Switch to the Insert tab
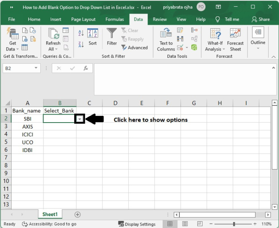The width and height of the screenshot is (279, 228). pyautogui.click(x=55, y=19)
